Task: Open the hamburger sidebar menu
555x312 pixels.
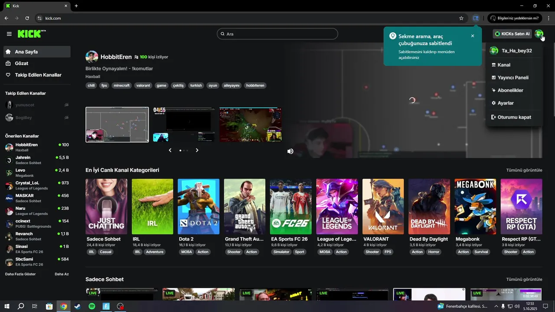Action: click(x=9, y=34)
